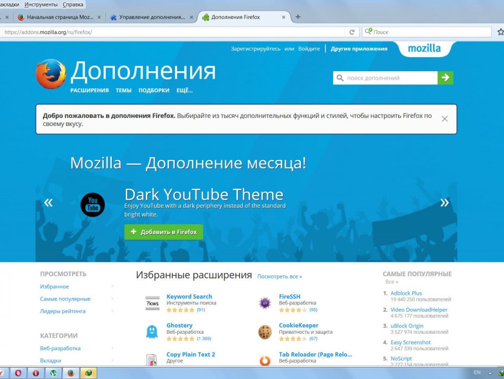Image resolution: width=504 pixels, height=379 pixels.
Task: Open Firefox from the taskbar
Action: coord(71,373)
